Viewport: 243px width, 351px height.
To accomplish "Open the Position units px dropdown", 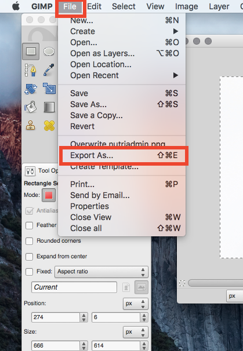I will [135, 304].
